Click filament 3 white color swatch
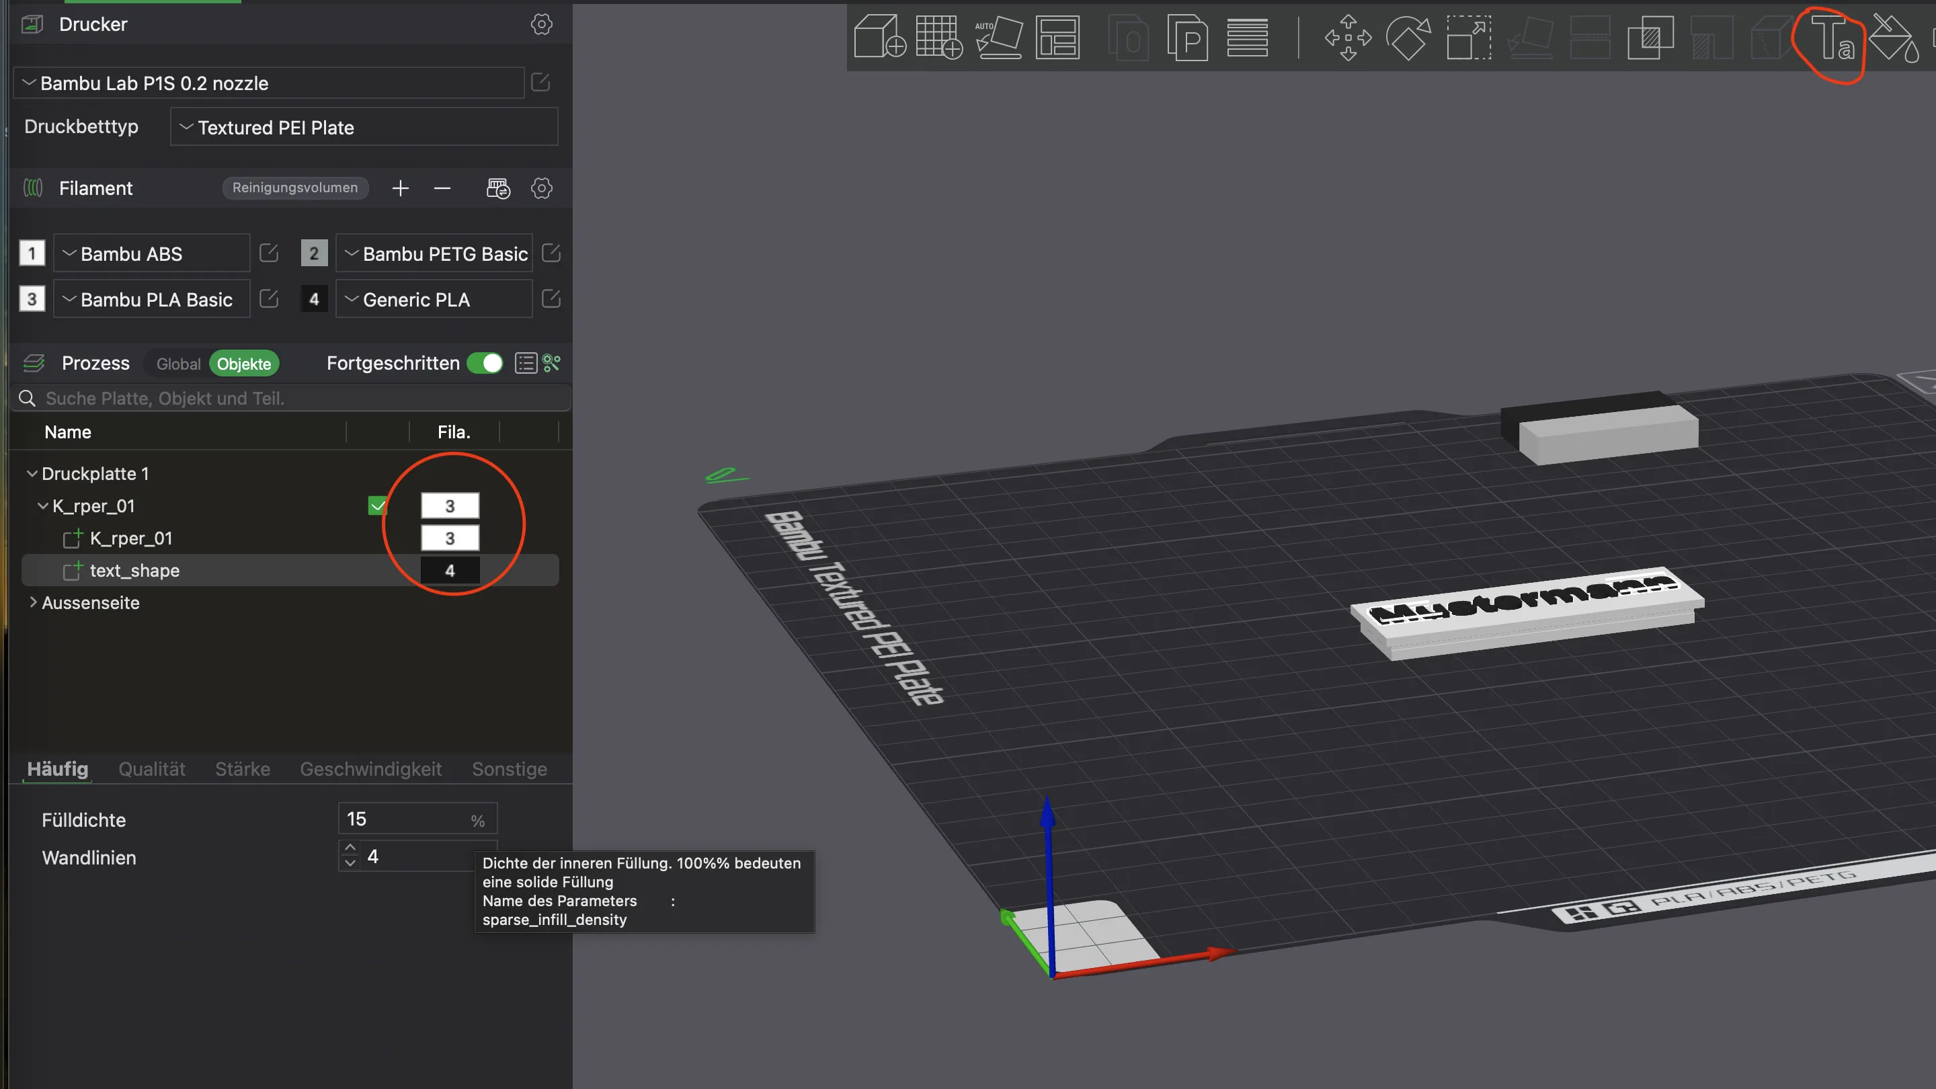The width and height of the screenshot is (1936, 1089). tap(32, 299)
